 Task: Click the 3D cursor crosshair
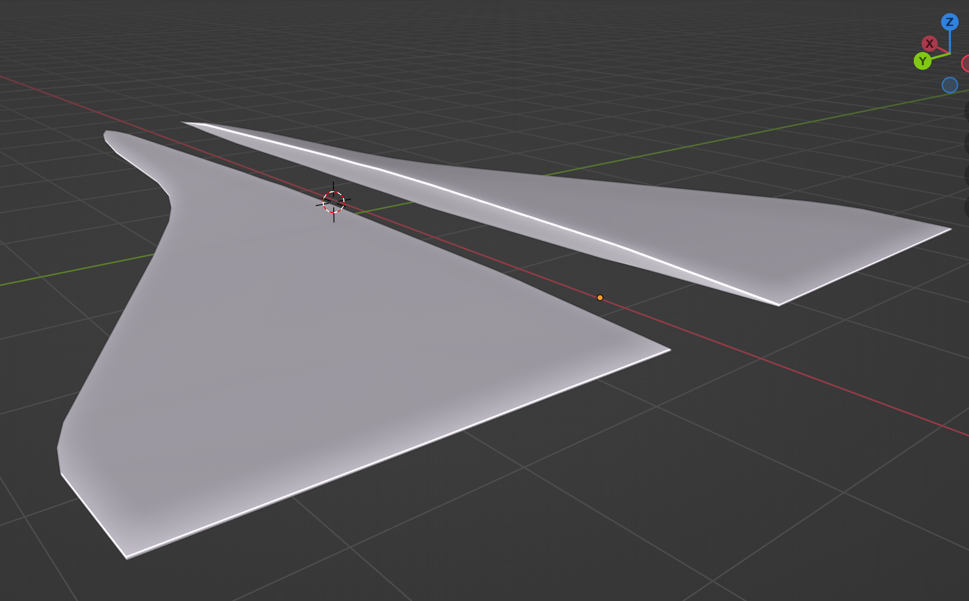point(333,202)
